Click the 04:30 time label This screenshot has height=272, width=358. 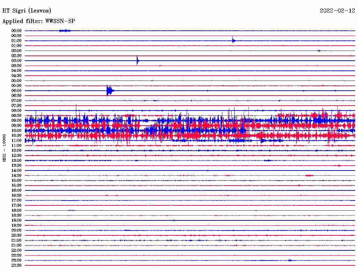(x=16, y=76)
